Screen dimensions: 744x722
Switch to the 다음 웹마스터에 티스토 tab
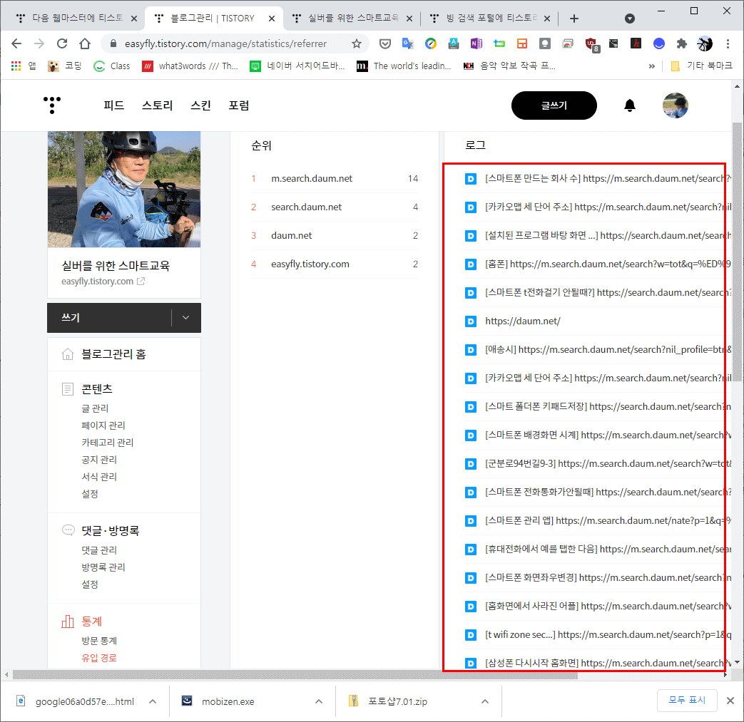pos(70,18)
